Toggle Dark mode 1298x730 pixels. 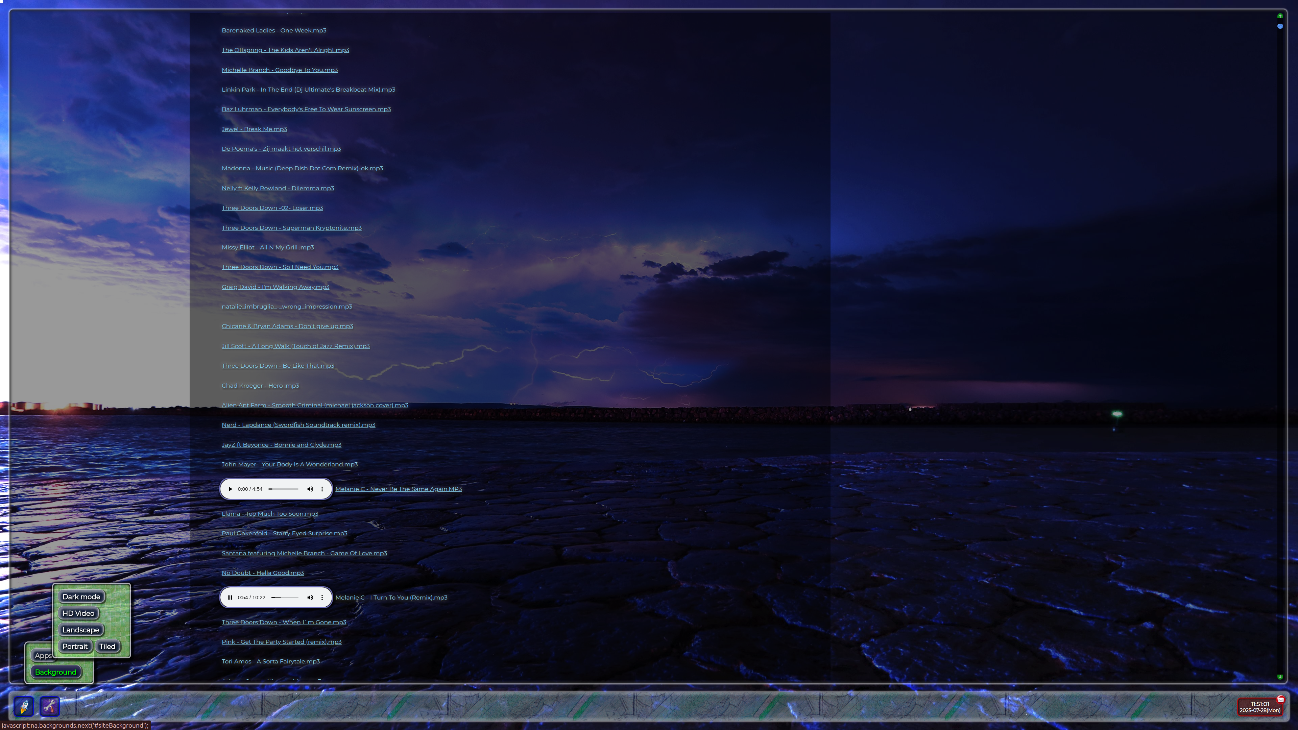(81, 597)
